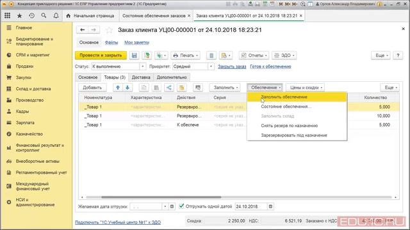Open Склад и доставка section

[33, 89]
